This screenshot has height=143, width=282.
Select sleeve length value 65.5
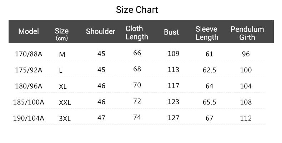pos(209,102)
